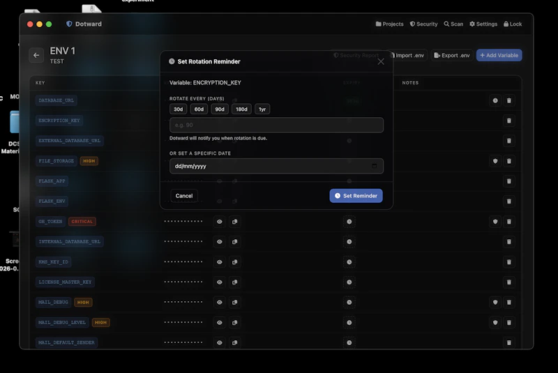This screenshot has height=373, width=558.
Task: Cancel the rotation reminder dialog
Action: (x=184, y=196)
